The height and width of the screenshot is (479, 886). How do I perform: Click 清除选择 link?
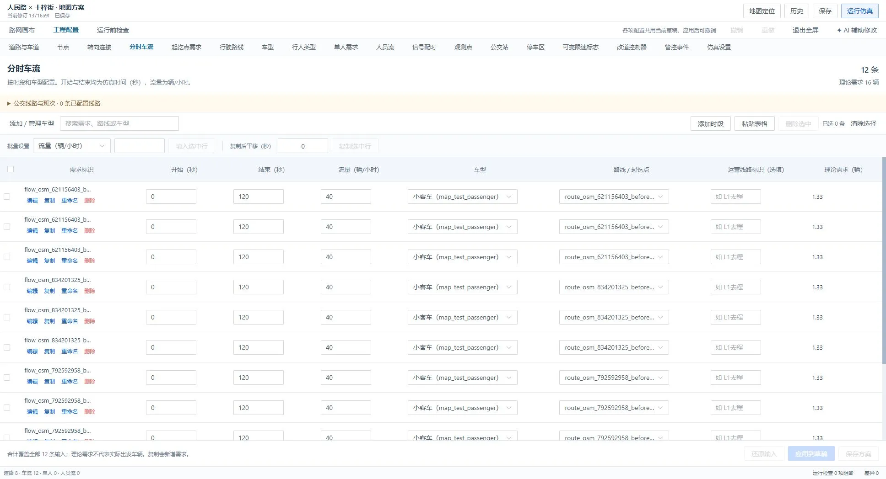tap(864, 123)
